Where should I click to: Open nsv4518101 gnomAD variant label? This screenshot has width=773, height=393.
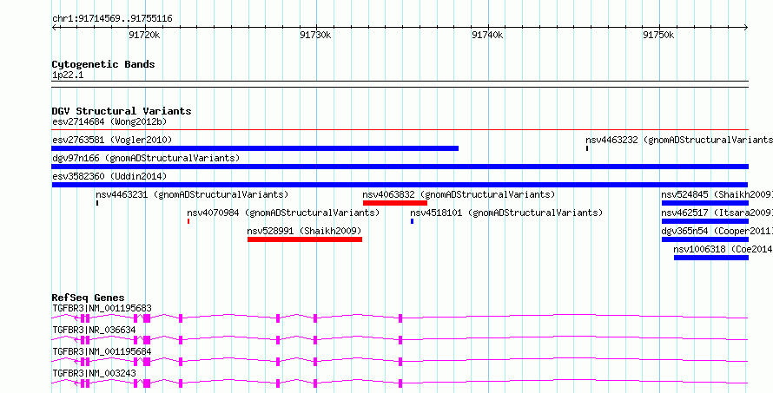pos(506,213)
